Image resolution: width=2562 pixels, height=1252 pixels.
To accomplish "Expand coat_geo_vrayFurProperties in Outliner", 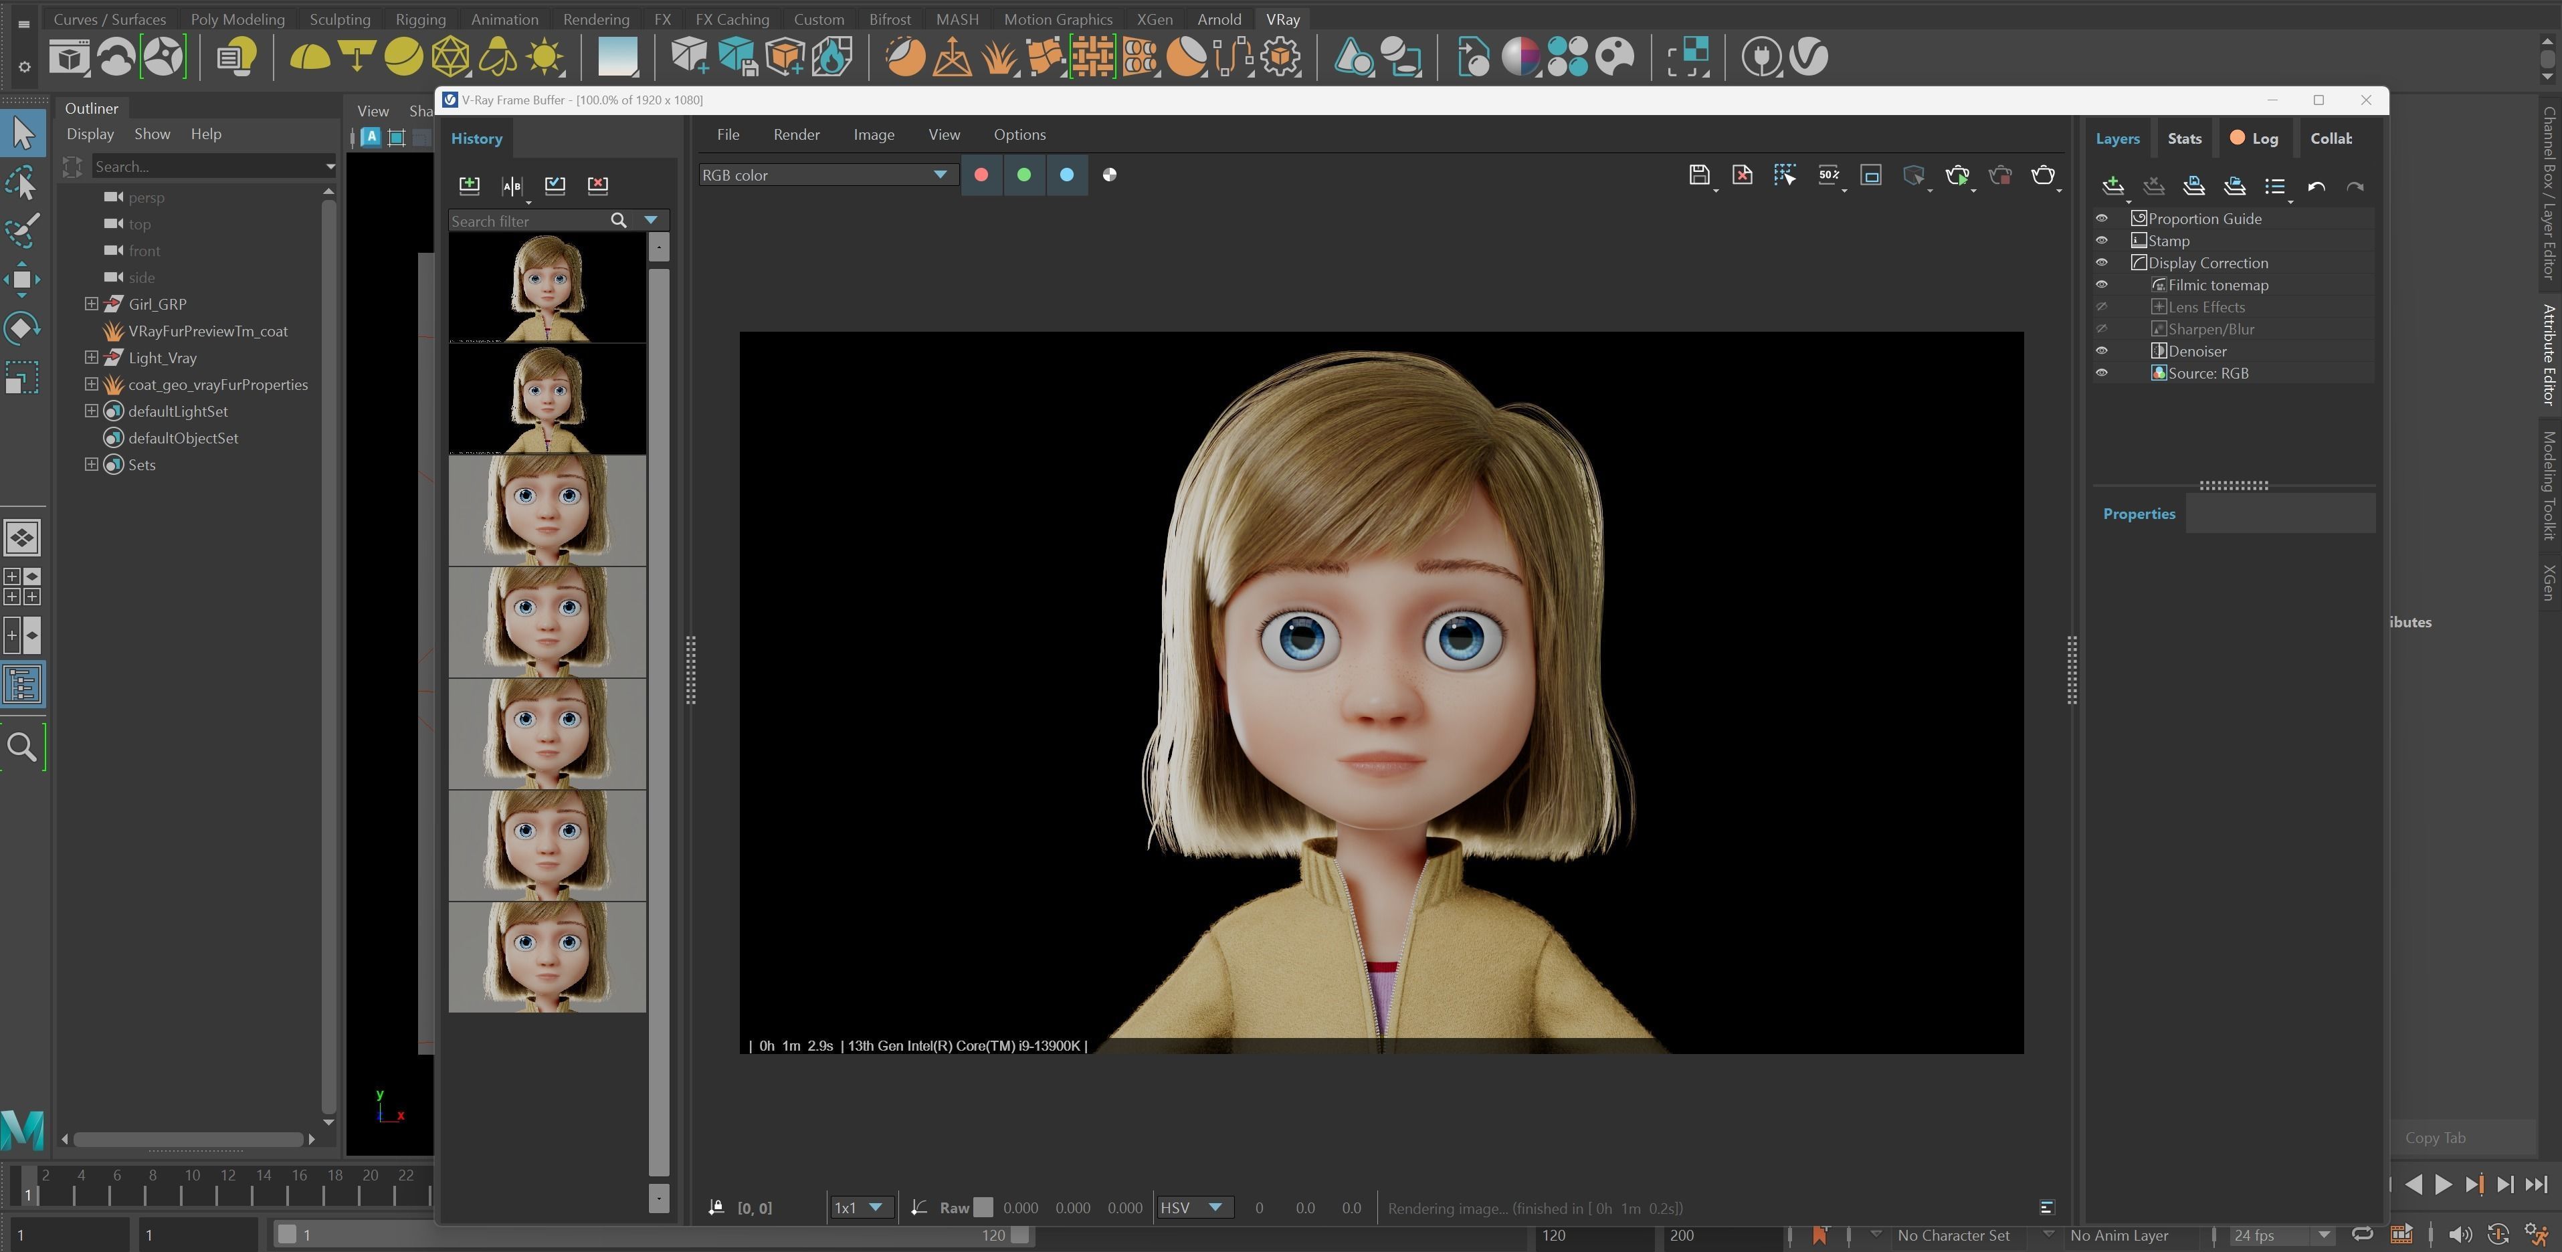I will [92, 384].
